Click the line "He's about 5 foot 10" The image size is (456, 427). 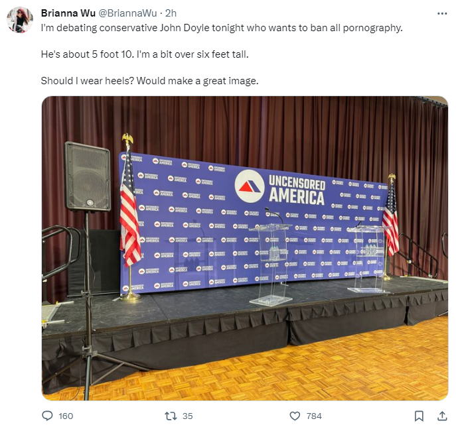145,54
